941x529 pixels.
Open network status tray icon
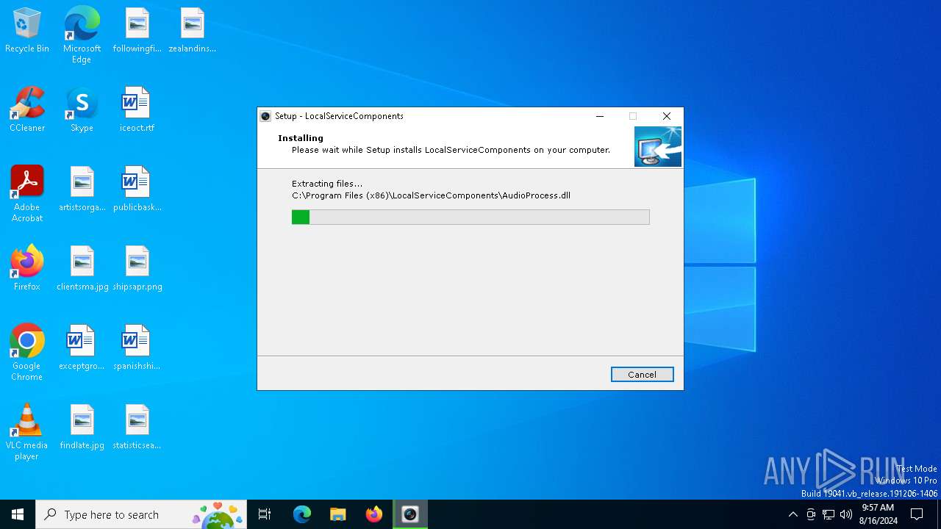pyautogui.click(x=829, y=514)
